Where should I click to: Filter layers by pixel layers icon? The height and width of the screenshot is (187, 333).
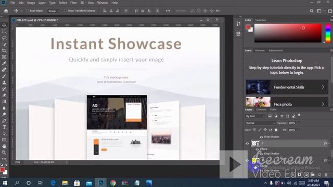tap(270, 116)
